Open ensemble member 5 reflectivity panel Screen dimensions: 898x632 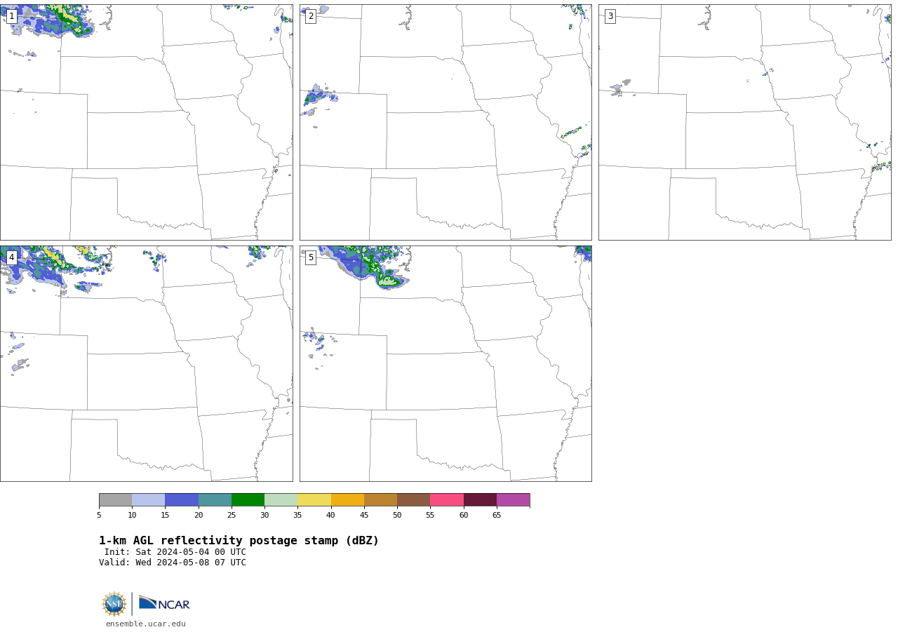[445, 363]
